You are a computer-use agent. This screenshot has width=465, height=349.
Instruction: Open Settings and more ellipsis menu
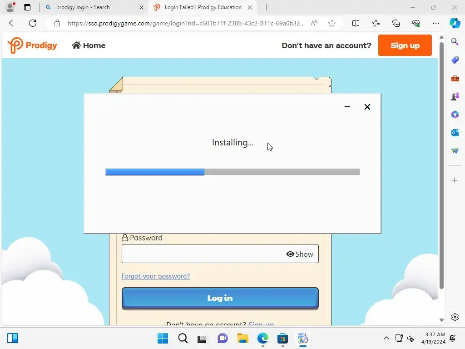(435, 23)
